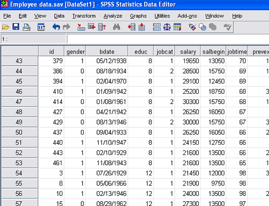The height and width of the screenshot is (206, 269).
Task: Click the Open data document icon
Action: click(5, 27)
